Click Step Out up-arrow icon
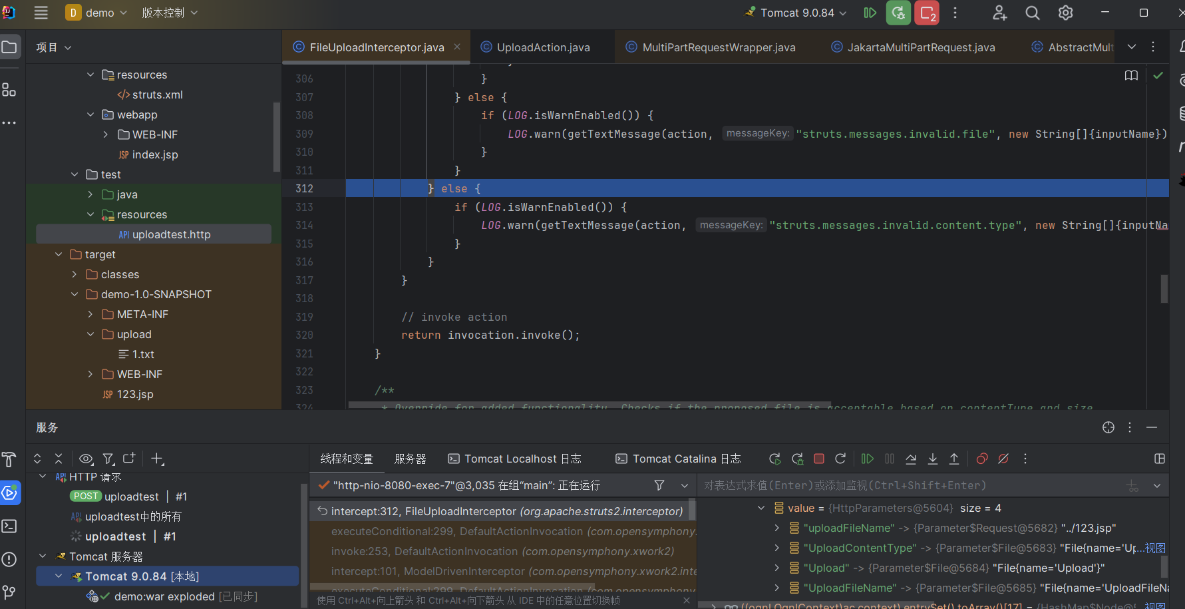The image size is (1185, 609). [x=954, y=459]
